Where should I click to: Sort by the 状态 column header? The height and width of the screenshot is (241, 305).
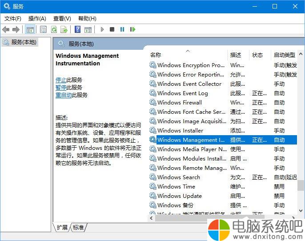[x=260, y=55]
